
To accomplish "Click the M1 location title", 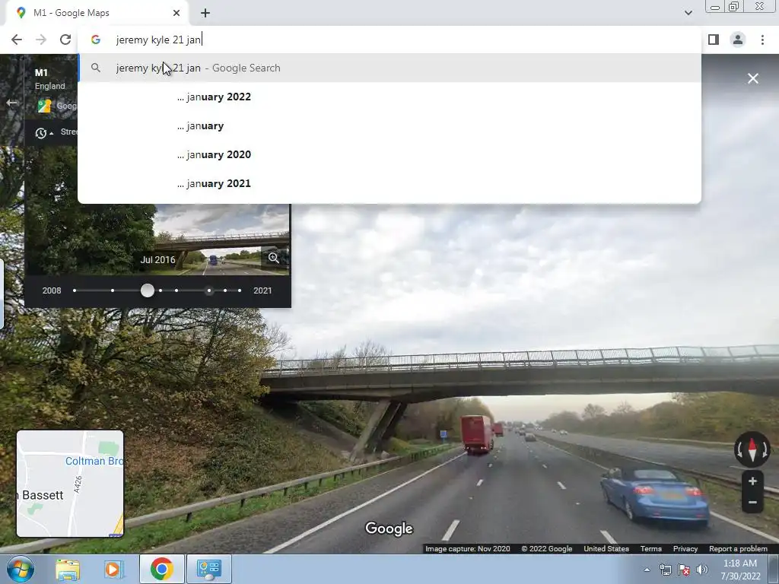I will pyautogui.click(x=41, y=72).
